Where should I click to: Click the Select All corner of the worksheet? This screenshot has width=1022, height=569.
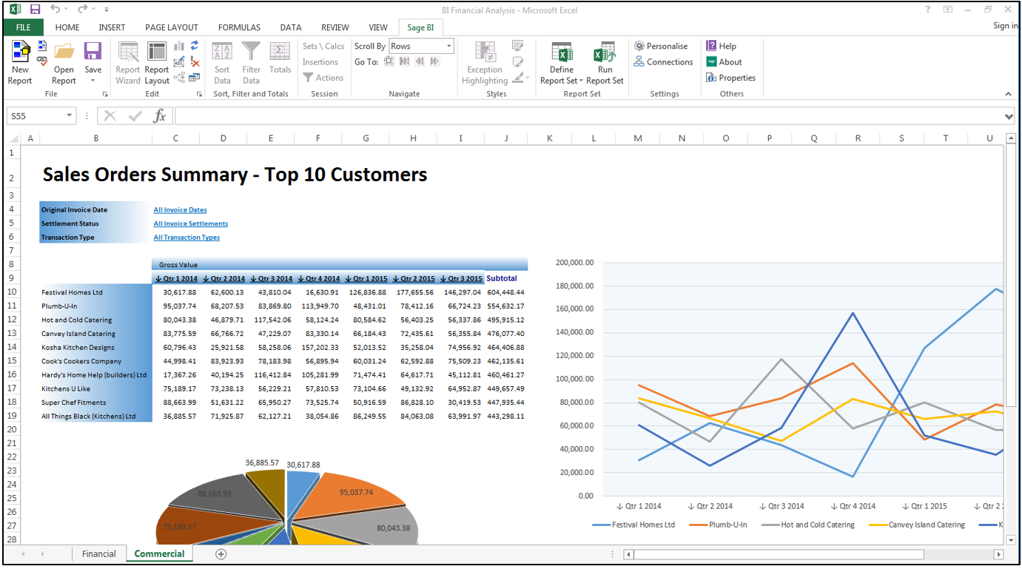(x=12, y=138)
